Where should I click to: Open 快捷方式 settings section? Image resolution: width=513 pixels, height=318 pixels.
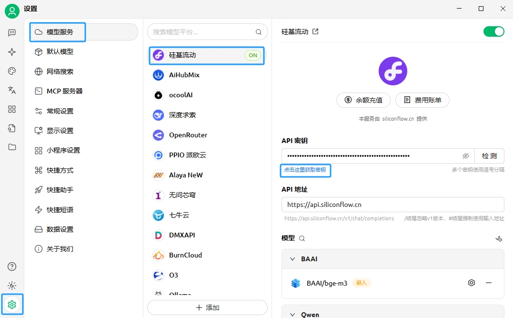84,170
